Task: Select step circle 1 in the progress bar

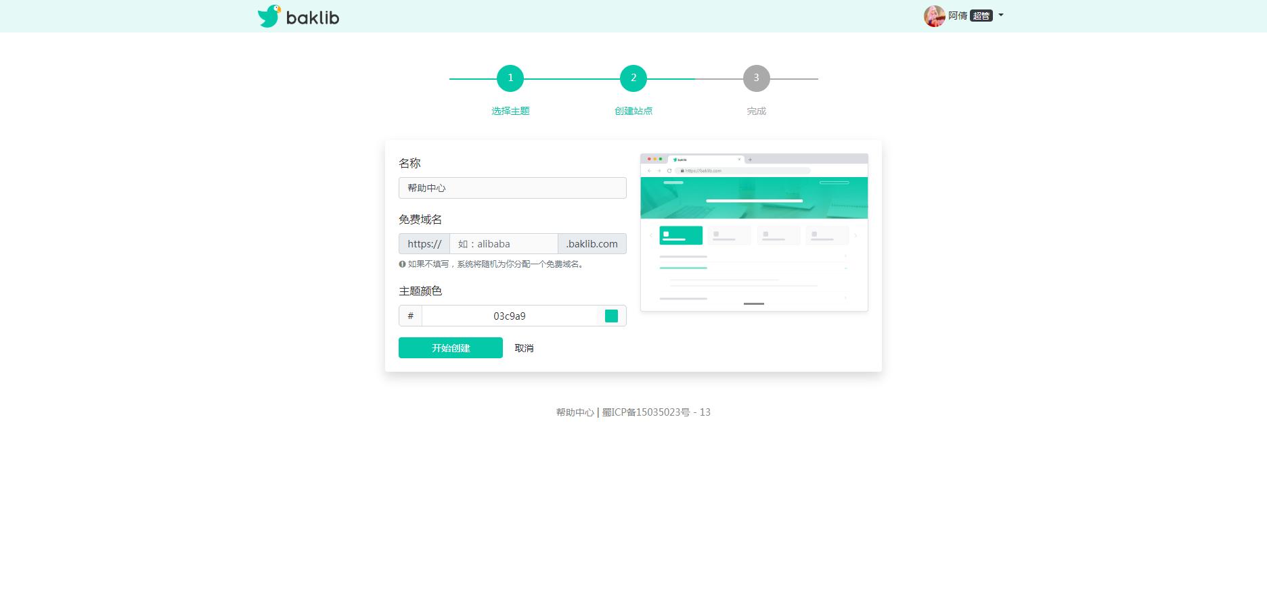Action: pyautogui.click(x=510, y=78)
